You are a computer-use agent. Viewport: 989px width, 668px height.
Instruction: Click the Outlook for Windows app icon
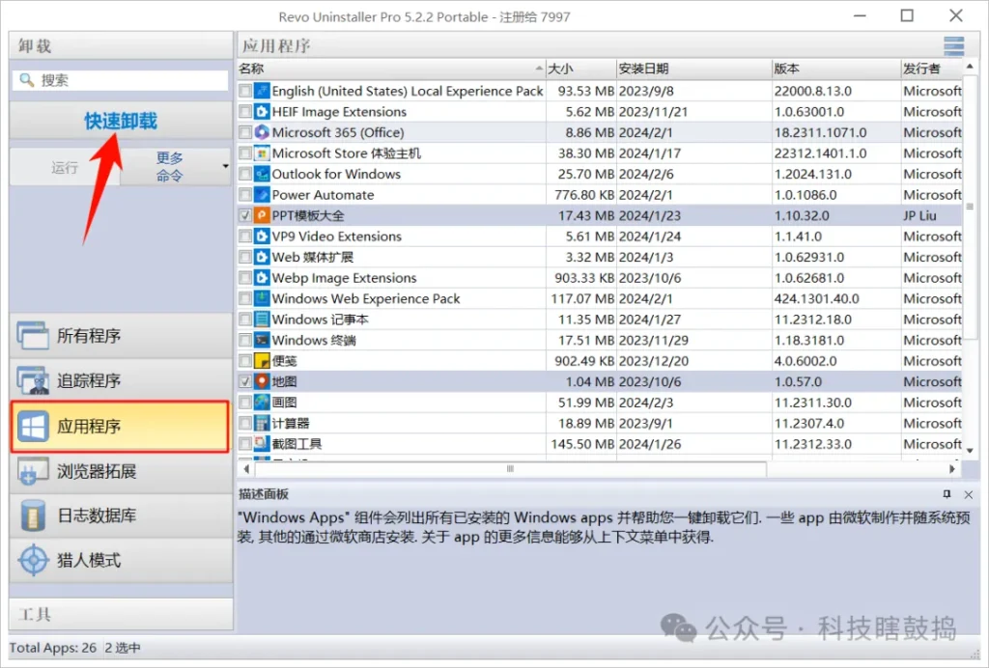coord(261,174)
